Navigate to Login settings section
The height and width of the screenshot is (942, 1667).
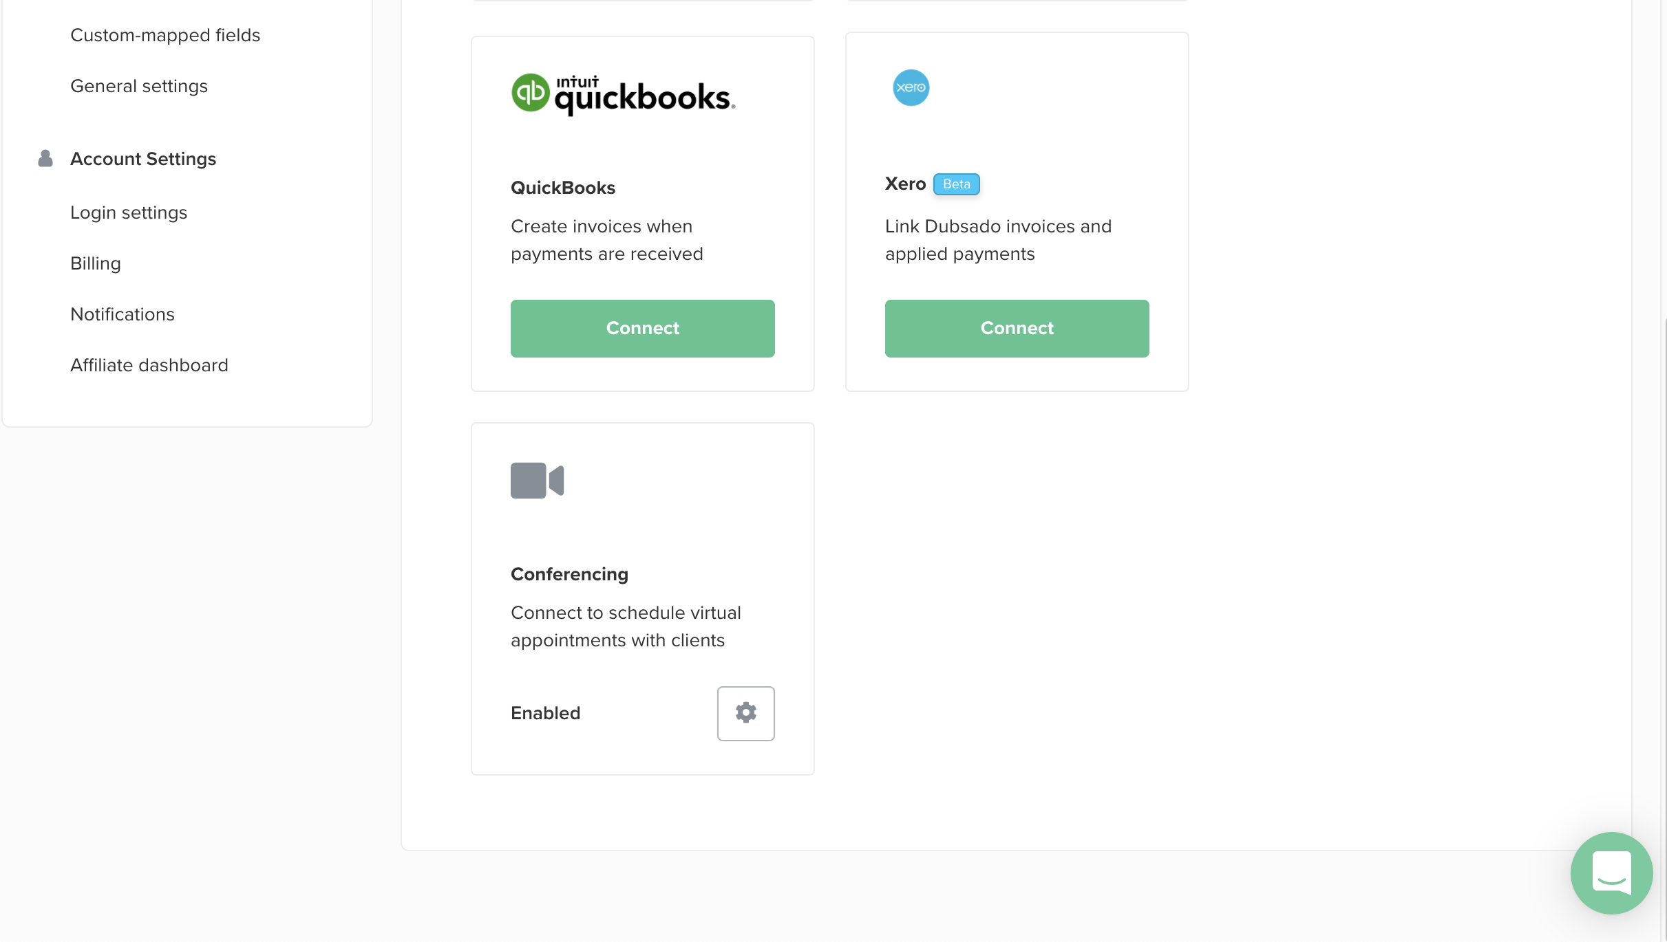[128, 212]
